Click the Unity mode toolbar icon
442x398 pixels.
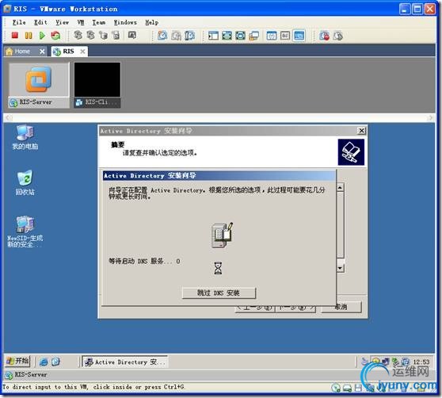254,36
